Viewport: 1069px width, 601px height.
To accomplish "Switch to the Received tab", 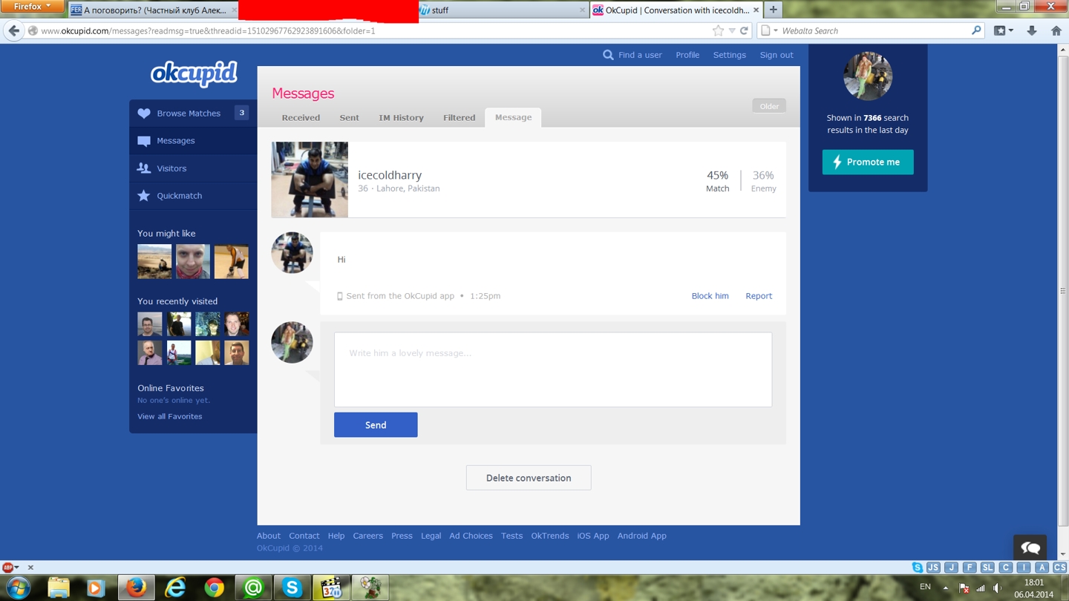I will (301, 117).
